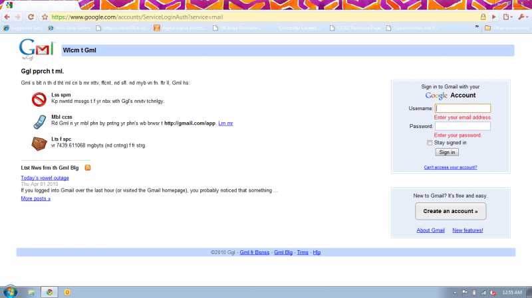Click the taskbar clock
The height and width of the screenshot is (298, 532).
coord(512,292)
